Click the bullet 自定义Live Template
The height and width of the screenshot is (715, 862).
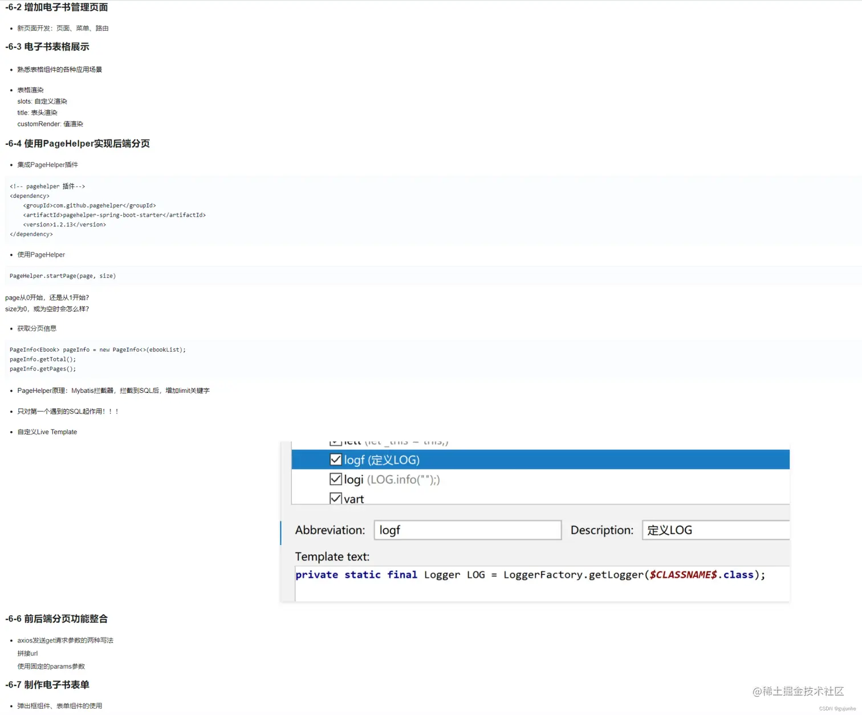[47, 432]
